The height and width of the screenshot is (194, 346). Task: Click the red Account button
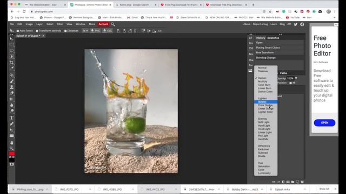(x=103, y=24)
